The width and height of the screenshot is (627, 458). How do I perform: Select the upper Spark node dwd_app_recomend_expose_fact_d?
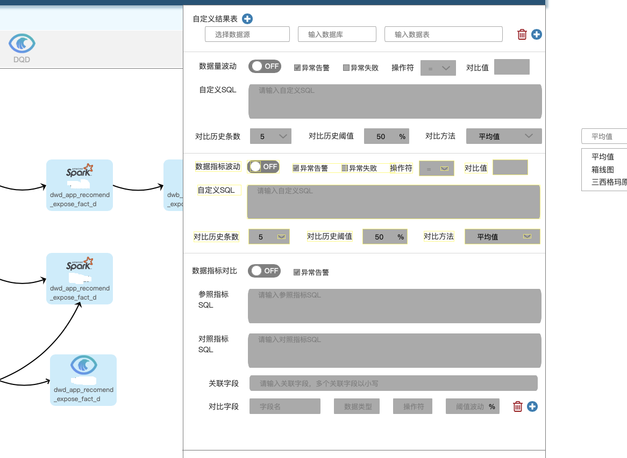tap(80, 185)
